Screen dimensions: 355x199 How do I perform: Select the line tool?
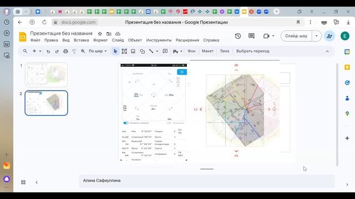151,51
